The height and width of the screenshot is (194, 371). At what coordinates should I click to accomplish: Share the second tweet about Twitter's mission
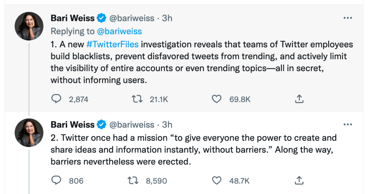click(x=299, y=180)
